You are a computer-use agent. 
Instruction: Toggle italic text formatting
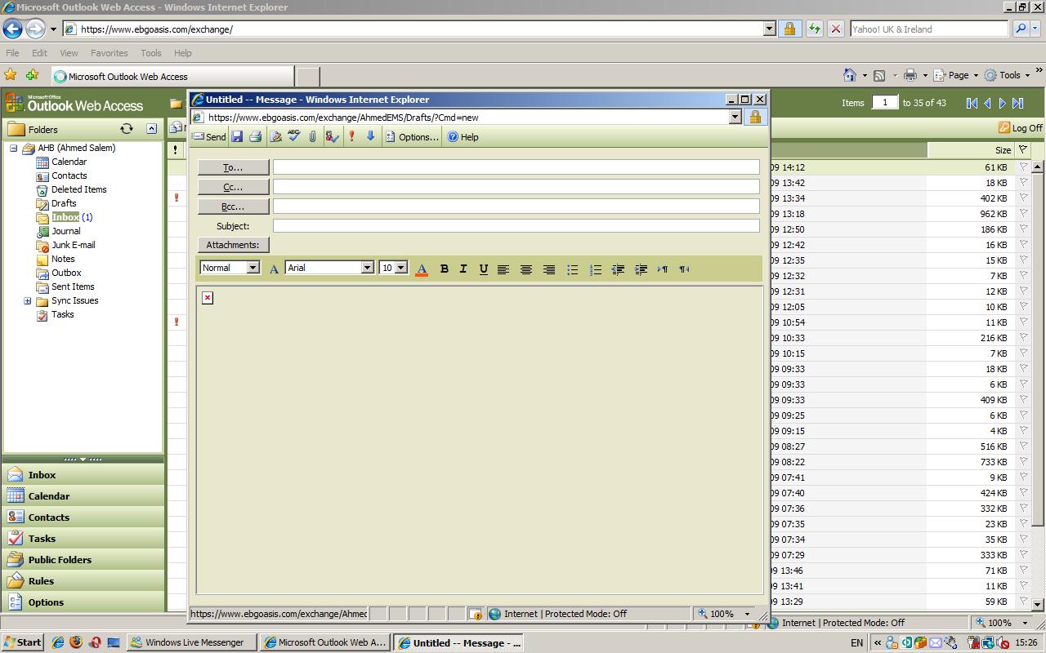[x=463, y=269]
